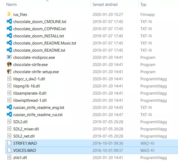Click the VOICES.WAD blank file icon
178x163 pixels.
pyautogui.click(x=9, y=150)
